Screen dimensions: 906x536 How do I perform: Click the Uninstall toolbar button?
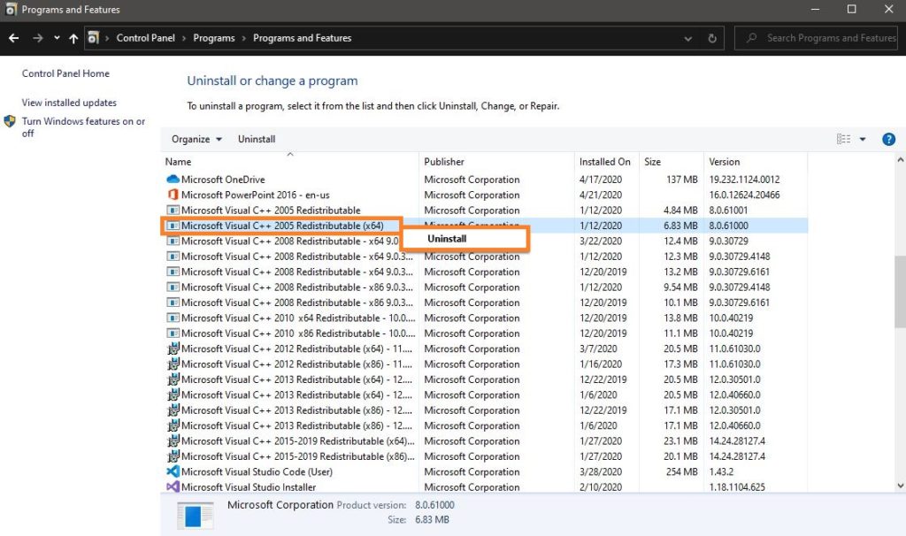click(x=257, y=139)
